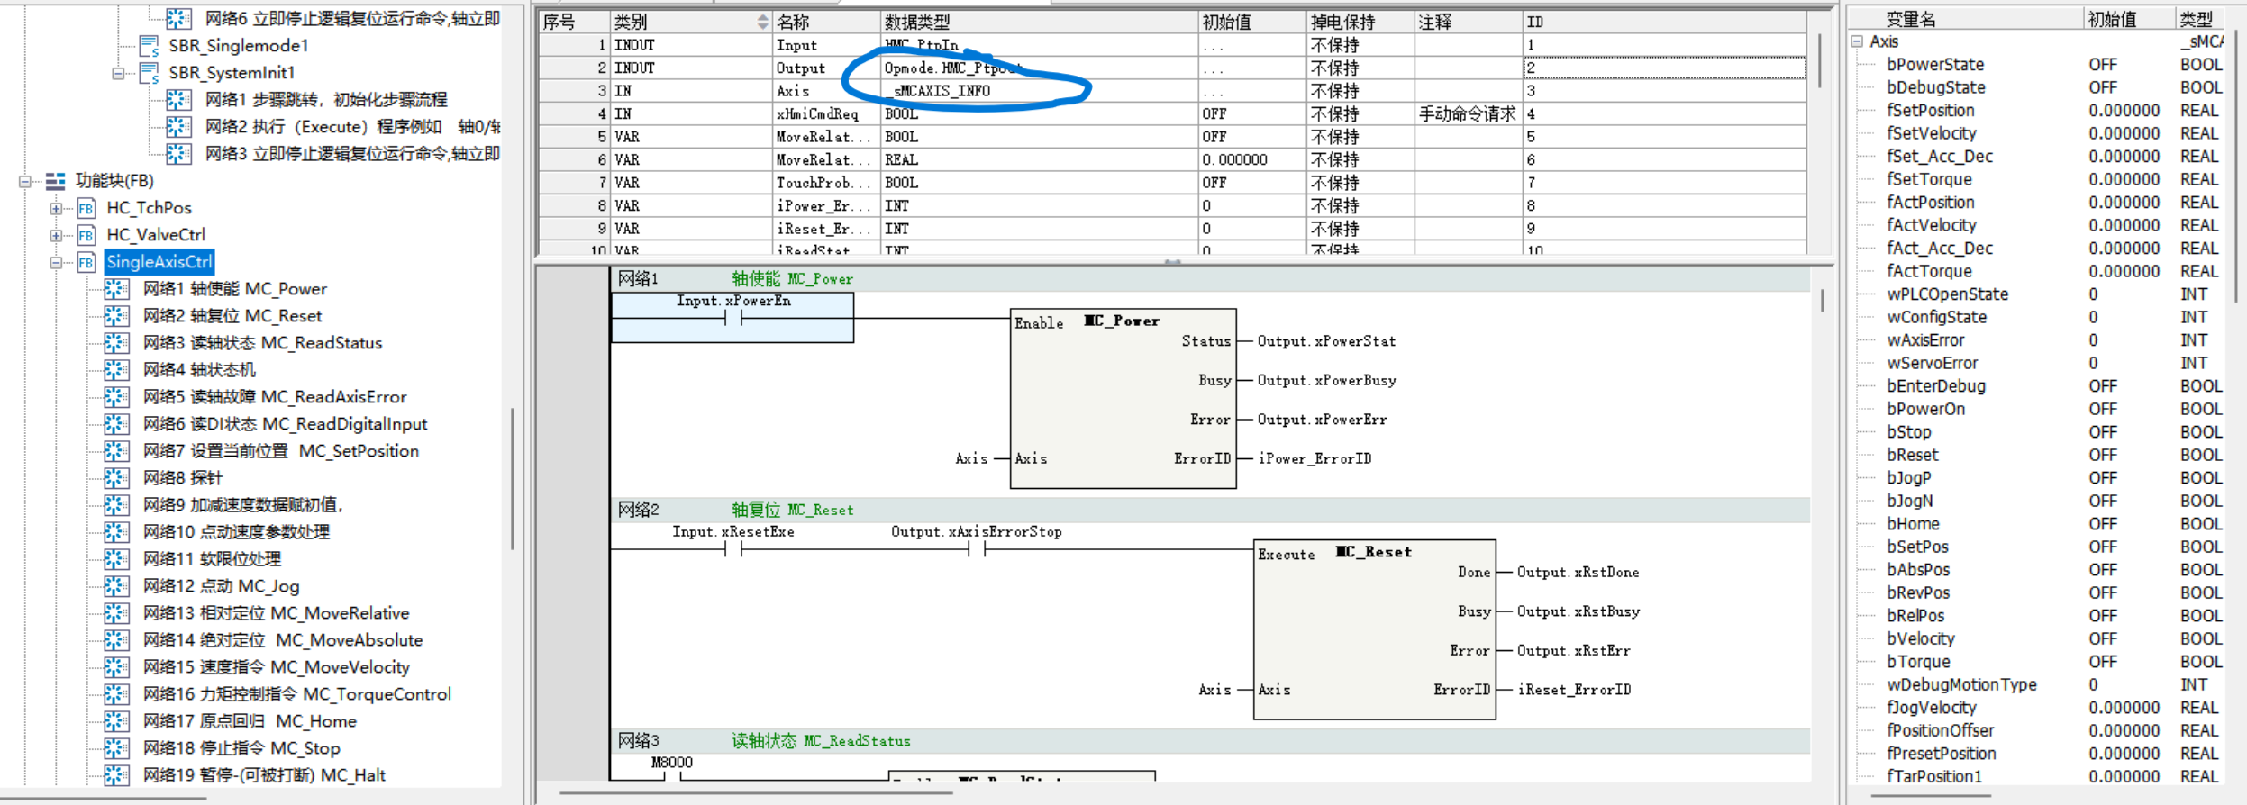
Task: Collapse the Axis variable group
Action: tap(1857, 41)
